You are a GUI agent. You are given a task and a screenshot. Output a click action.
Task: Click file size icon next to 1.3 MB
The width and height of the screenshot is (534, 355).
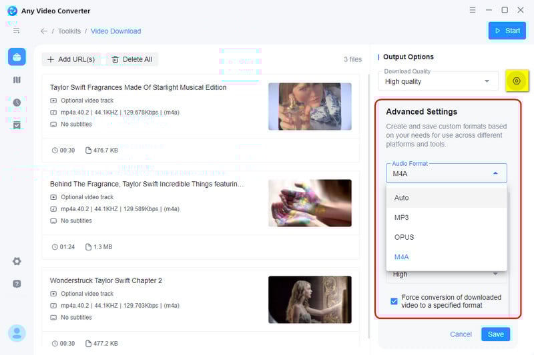[88, 247]
